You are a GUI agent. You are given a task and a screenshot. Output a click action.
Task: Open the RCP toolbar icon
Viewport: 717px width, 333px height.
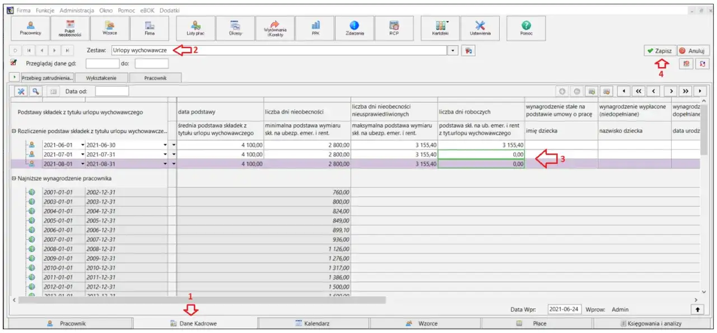point(394,27)
